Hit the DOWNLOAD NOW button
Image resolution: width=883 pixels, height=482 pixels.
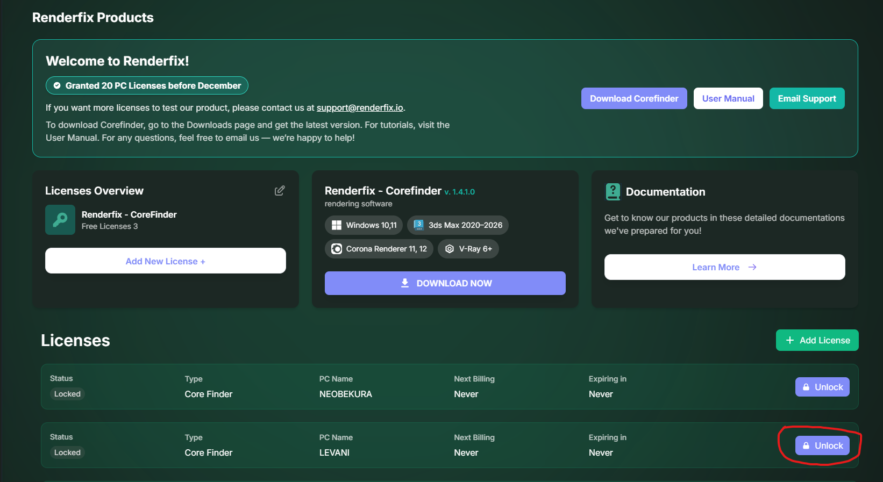(x=445, y=283)
